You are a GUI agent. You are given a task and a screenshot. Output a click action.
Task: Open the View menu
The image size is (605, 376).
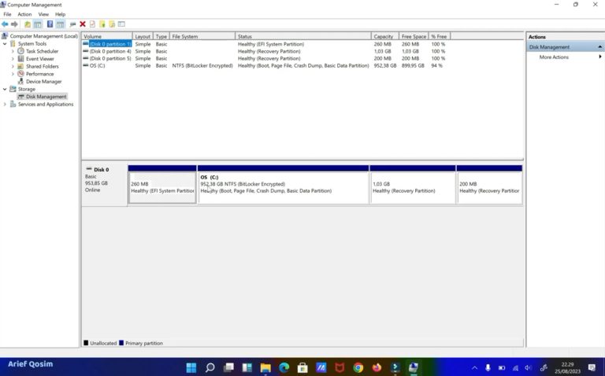coord(43,14)
